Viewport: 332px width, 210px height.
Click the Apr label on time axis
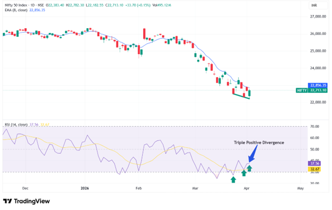246,188
